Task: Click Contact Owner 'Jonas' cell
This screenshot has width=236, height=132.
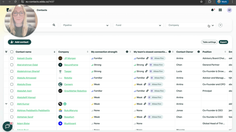Action: (x=180, y=110)
